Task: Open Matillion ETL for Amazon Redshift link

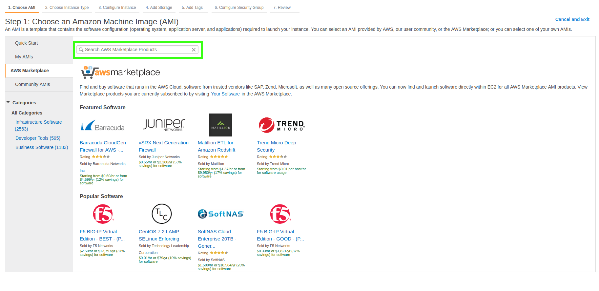Action: (x=217, y=146)
